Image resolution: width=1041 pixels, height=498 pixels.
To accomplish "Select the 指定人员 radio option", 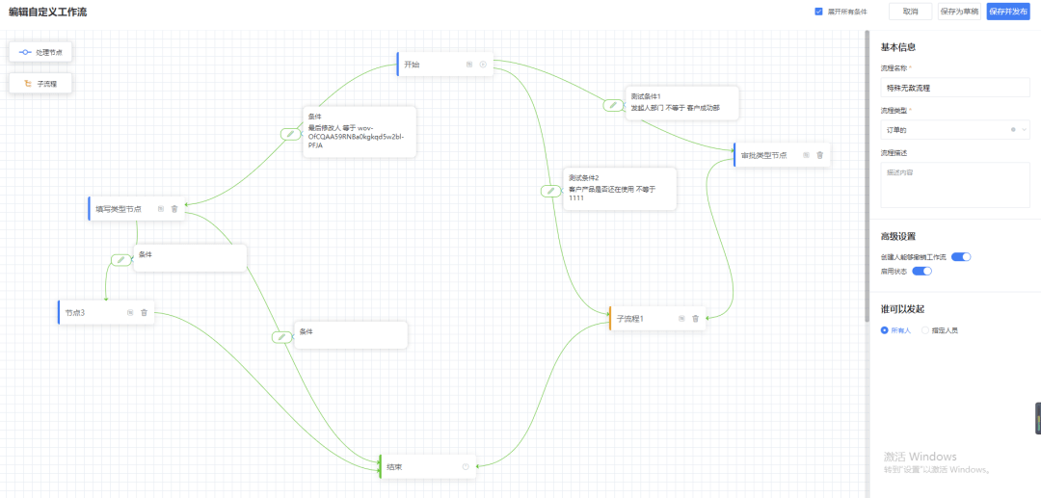I will click(x=926, y=330).
